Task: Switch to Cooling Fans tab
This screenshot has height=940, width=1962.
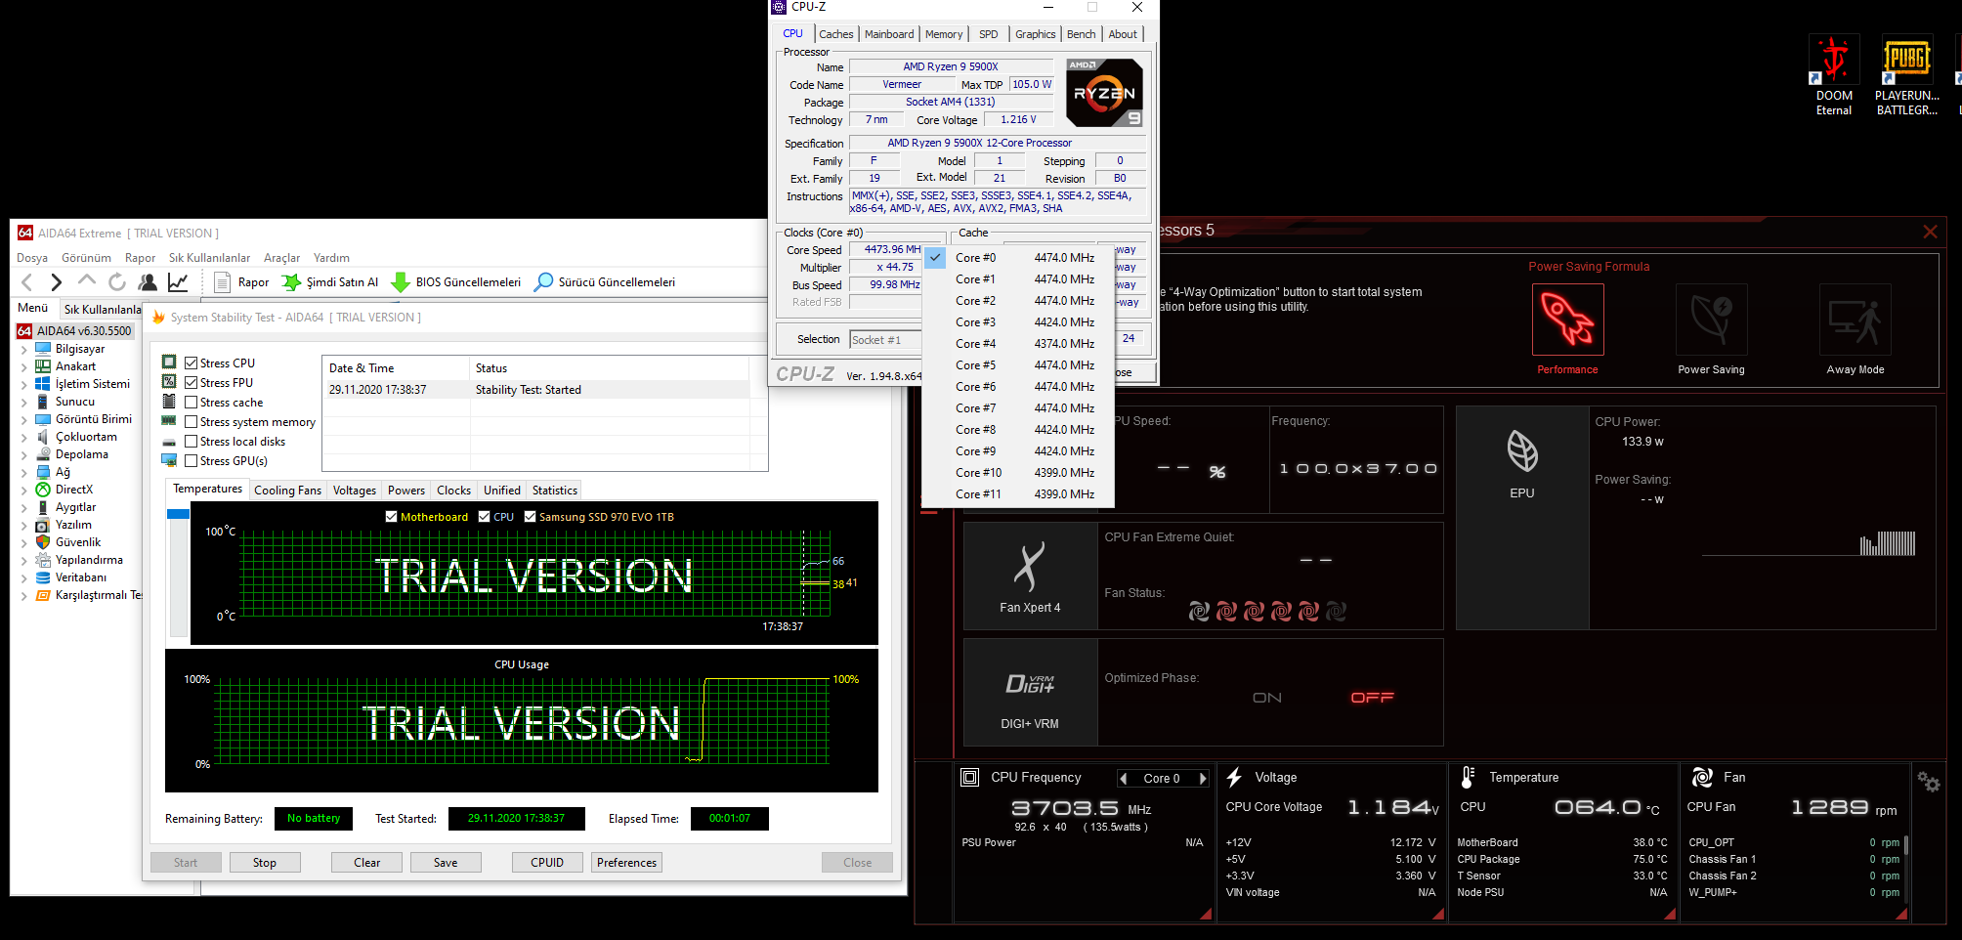Action: tap(287, 491)
